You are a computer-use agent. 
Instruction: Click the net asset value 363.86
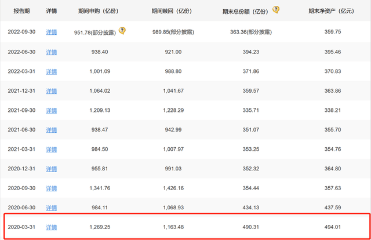(x=333, y=90)
